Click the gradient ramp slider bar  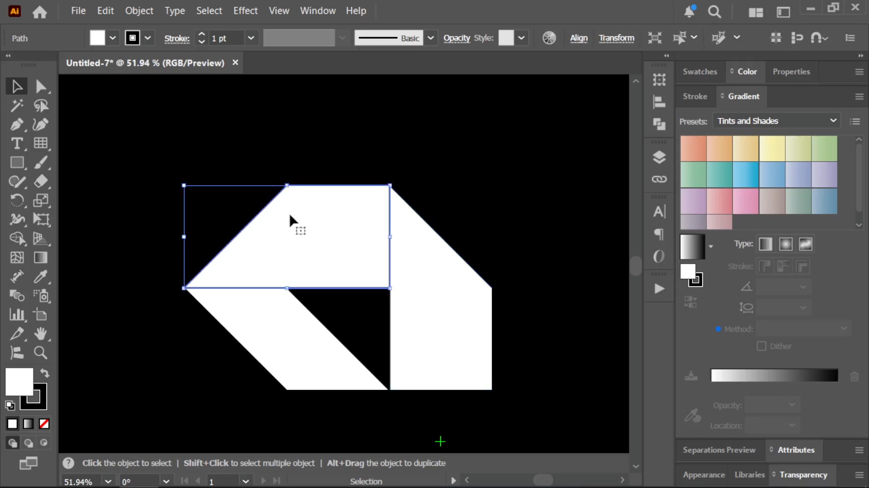click(x=774, y=375)
